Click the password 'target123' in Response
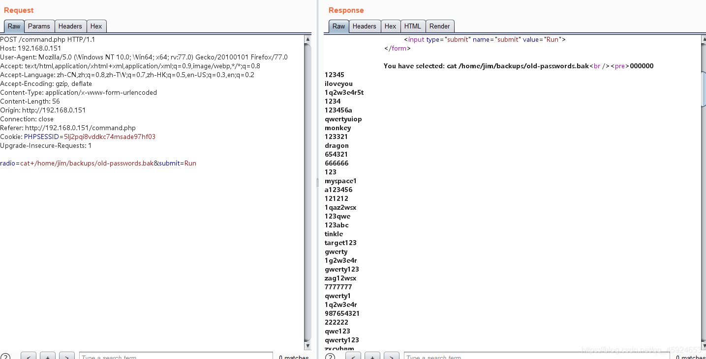This screenshot has height=359, width=706. [340, 243]
